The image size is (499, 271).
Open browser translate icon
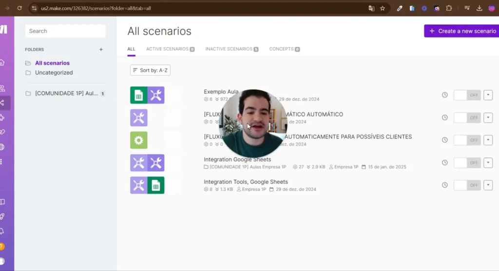371,8
